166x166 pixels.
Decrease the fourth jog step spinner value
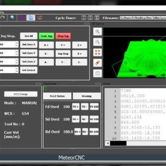tap(17, 71)
